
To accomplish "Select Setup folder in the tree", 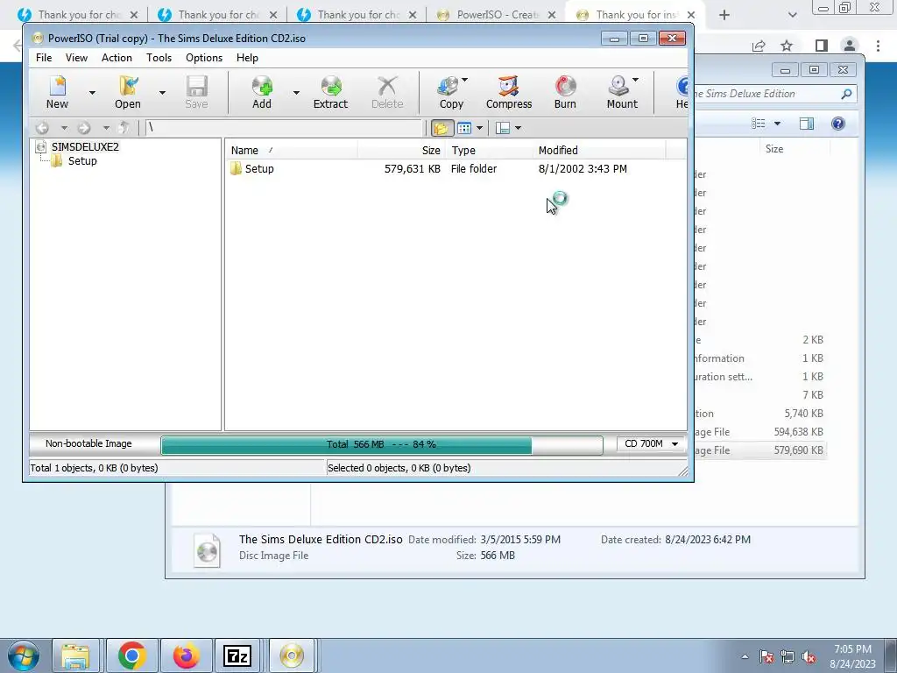I will [82, 161].
